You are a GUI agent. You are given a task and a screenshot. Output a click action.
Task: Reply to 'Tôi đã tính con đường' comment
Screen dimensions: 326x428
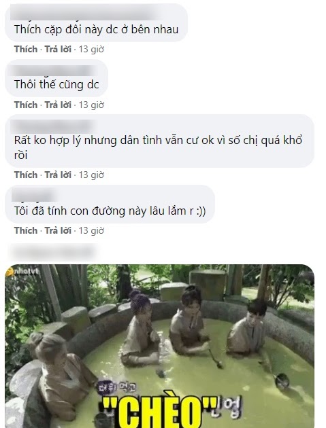coord(58,230)
